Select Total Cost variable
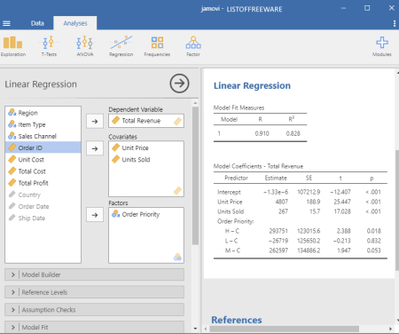 coord(43,171)
